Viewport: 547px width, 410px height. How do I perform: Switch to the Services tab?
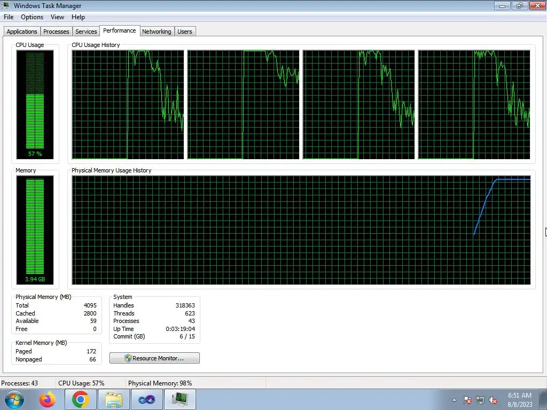pos(86,31)
